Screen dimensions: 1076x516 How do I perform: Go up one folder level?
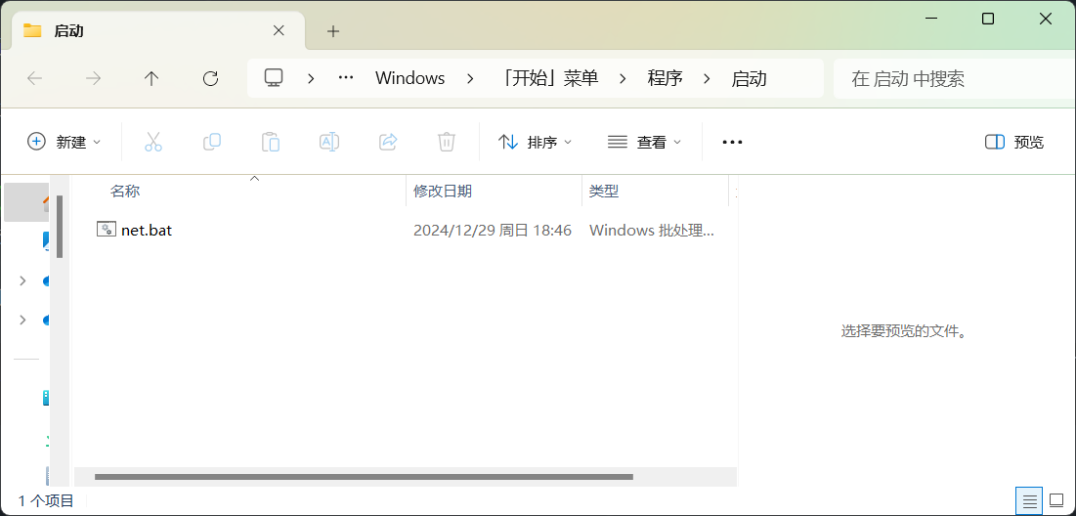point(151,78)
